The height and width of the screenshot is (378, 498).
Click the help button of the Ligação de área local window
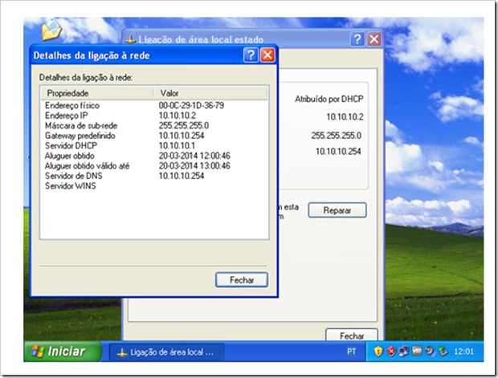coord(357,39)
